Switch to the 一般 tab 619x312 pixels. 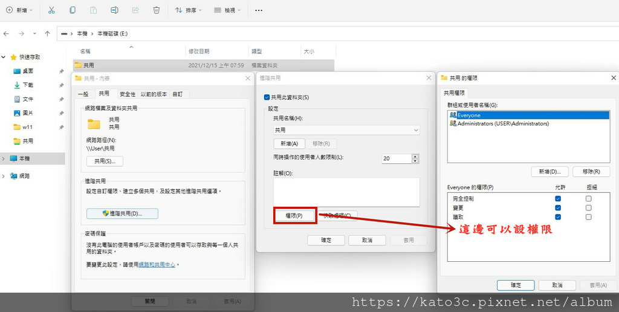83,94
